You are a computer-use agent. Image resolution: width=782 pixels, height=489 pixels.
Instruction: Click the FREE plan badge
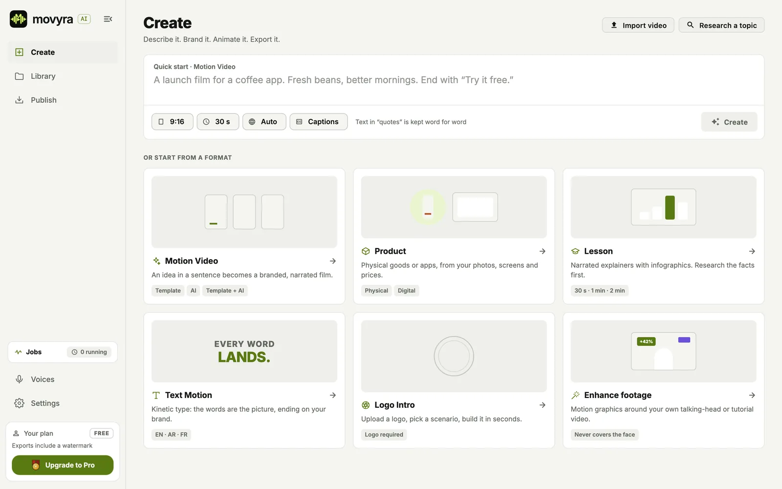[x=102, y=433]
